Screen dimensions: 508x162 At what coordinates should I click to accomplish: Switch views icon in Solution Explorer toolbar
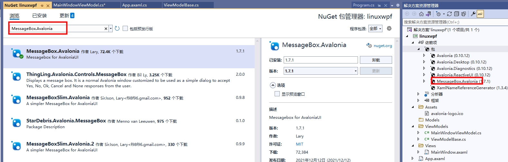(x=428, y=14)
